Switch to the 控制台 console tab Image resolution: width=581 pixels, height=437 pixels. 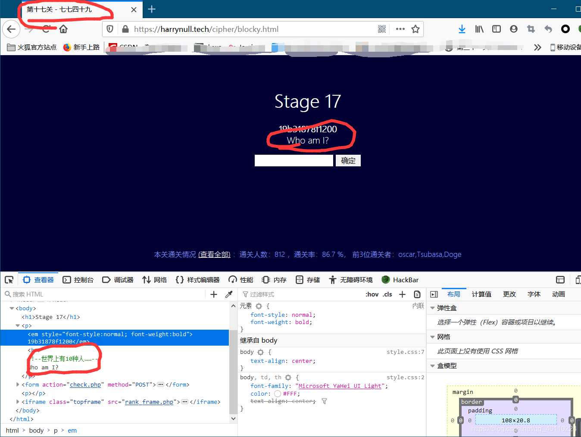78,280
